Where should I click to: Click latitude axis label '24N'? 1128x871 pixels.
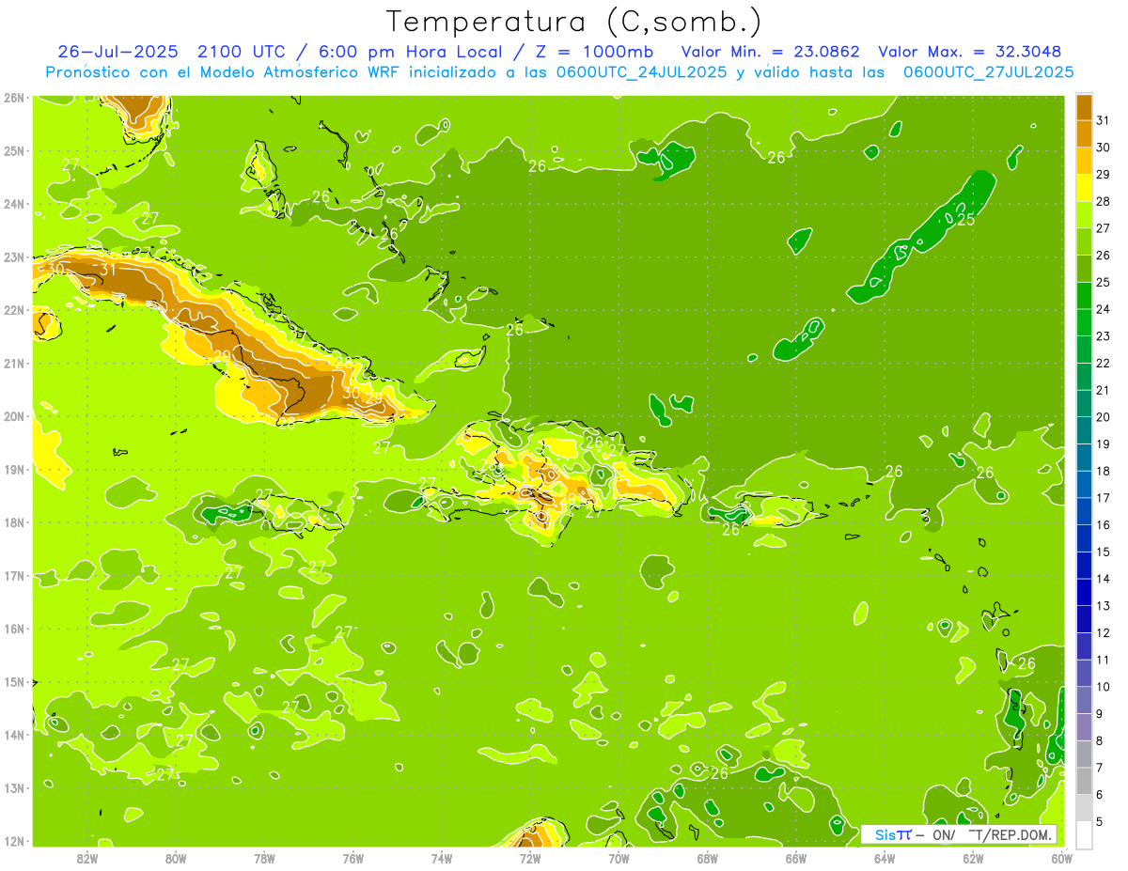point(14,204)
